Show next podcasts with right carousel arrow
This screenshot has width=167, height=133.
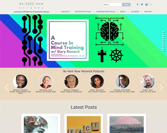tap(161, 87)
